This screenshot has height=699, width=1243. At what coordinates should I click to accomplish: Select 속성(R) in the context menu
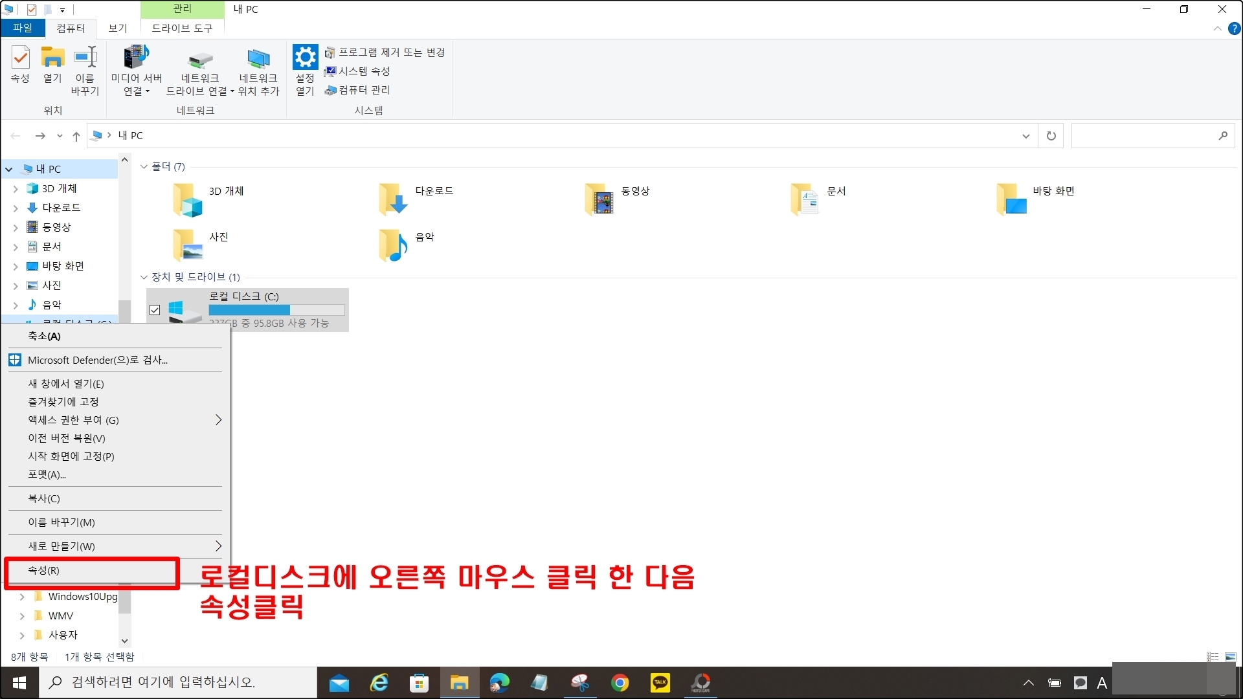click(x=43, y=570)
